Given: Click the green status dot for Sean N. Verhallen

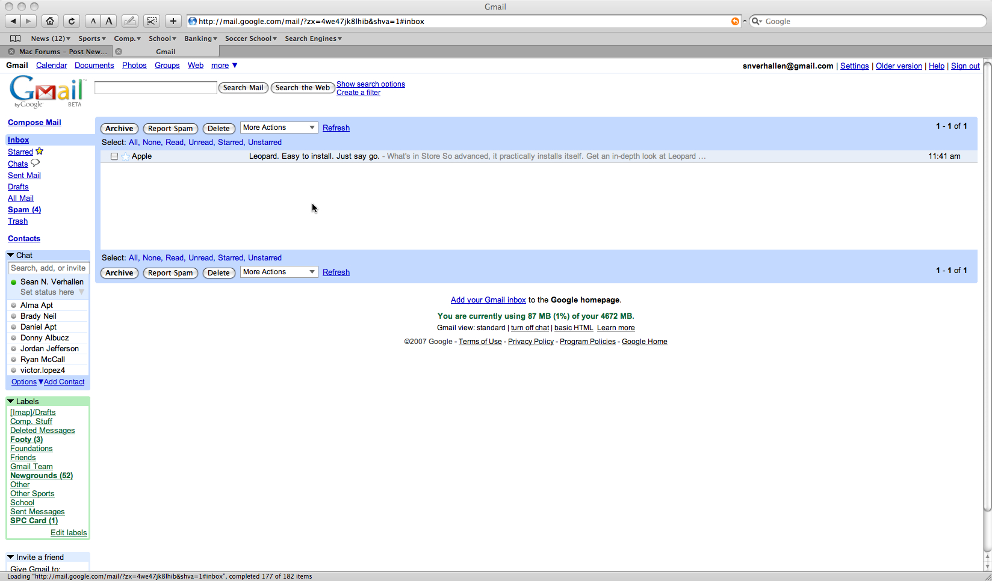Looking at the screenshot, I should click(14, 282).
